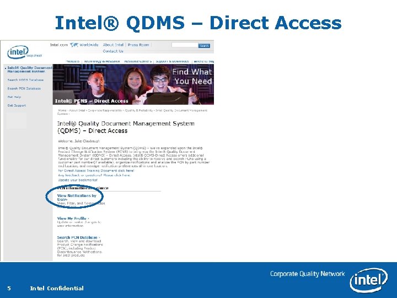The height and width of the screenshot is (298, 397).
Task: Open the Products navigation menu
Action: click(x=73, y=61)
